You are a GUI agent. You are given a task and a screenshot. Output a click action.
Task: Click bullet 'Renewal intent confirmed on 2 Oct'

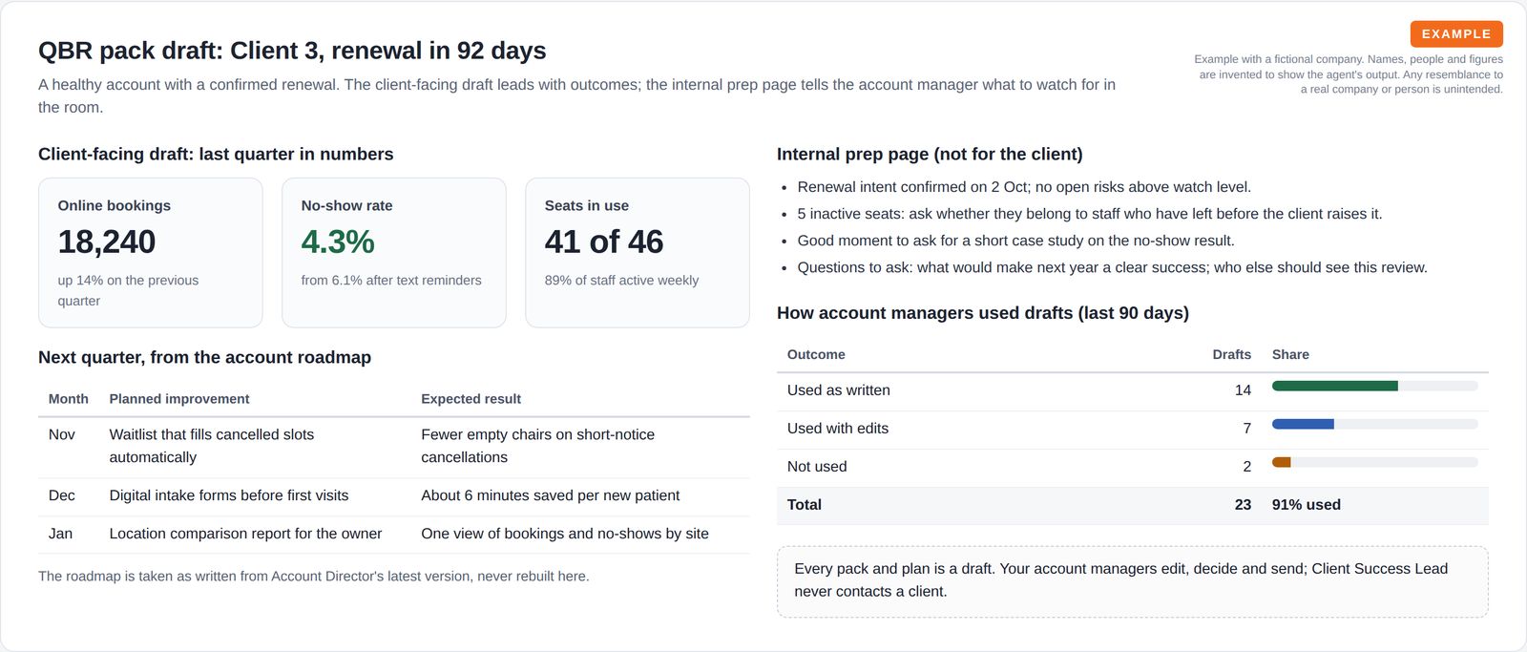[x=1024, y=187]
